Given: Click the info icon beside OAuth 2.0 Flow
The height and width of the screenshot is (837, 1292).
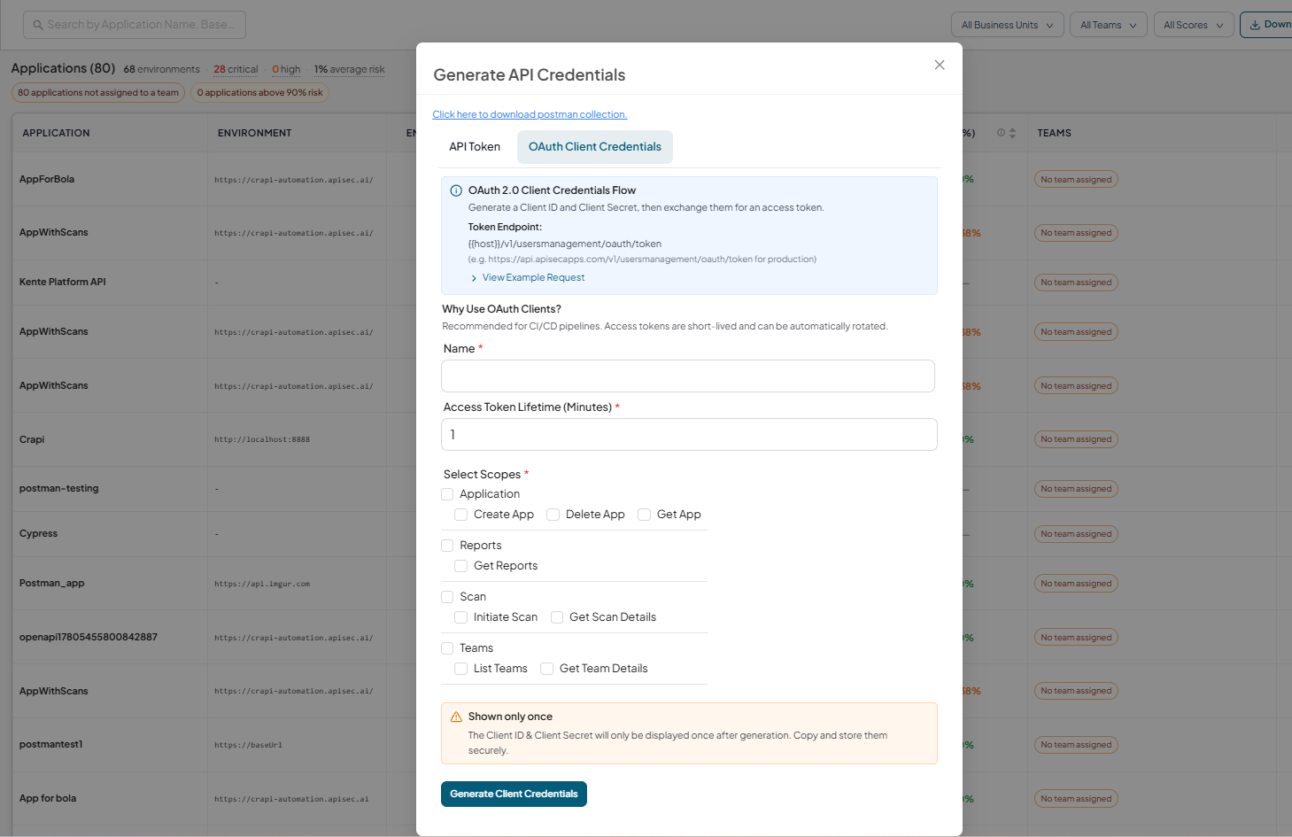Looking at the screenshot, I should 456,190.
